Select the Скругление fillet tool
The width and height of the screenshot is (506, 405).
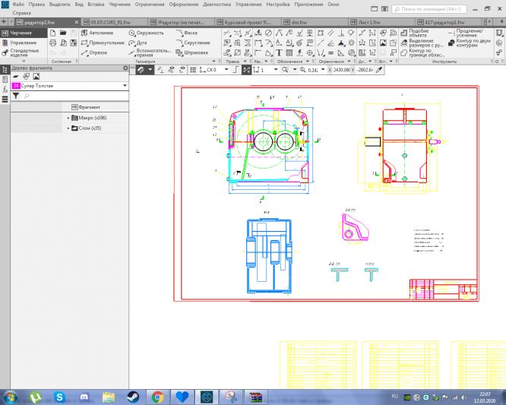point(191,43)
